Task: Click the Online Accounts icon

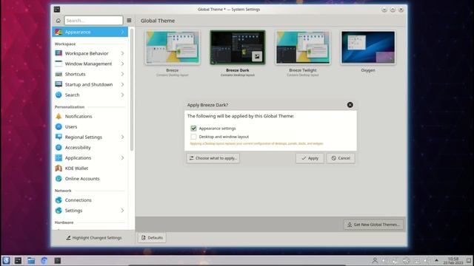Action: (x=59, y=179)
